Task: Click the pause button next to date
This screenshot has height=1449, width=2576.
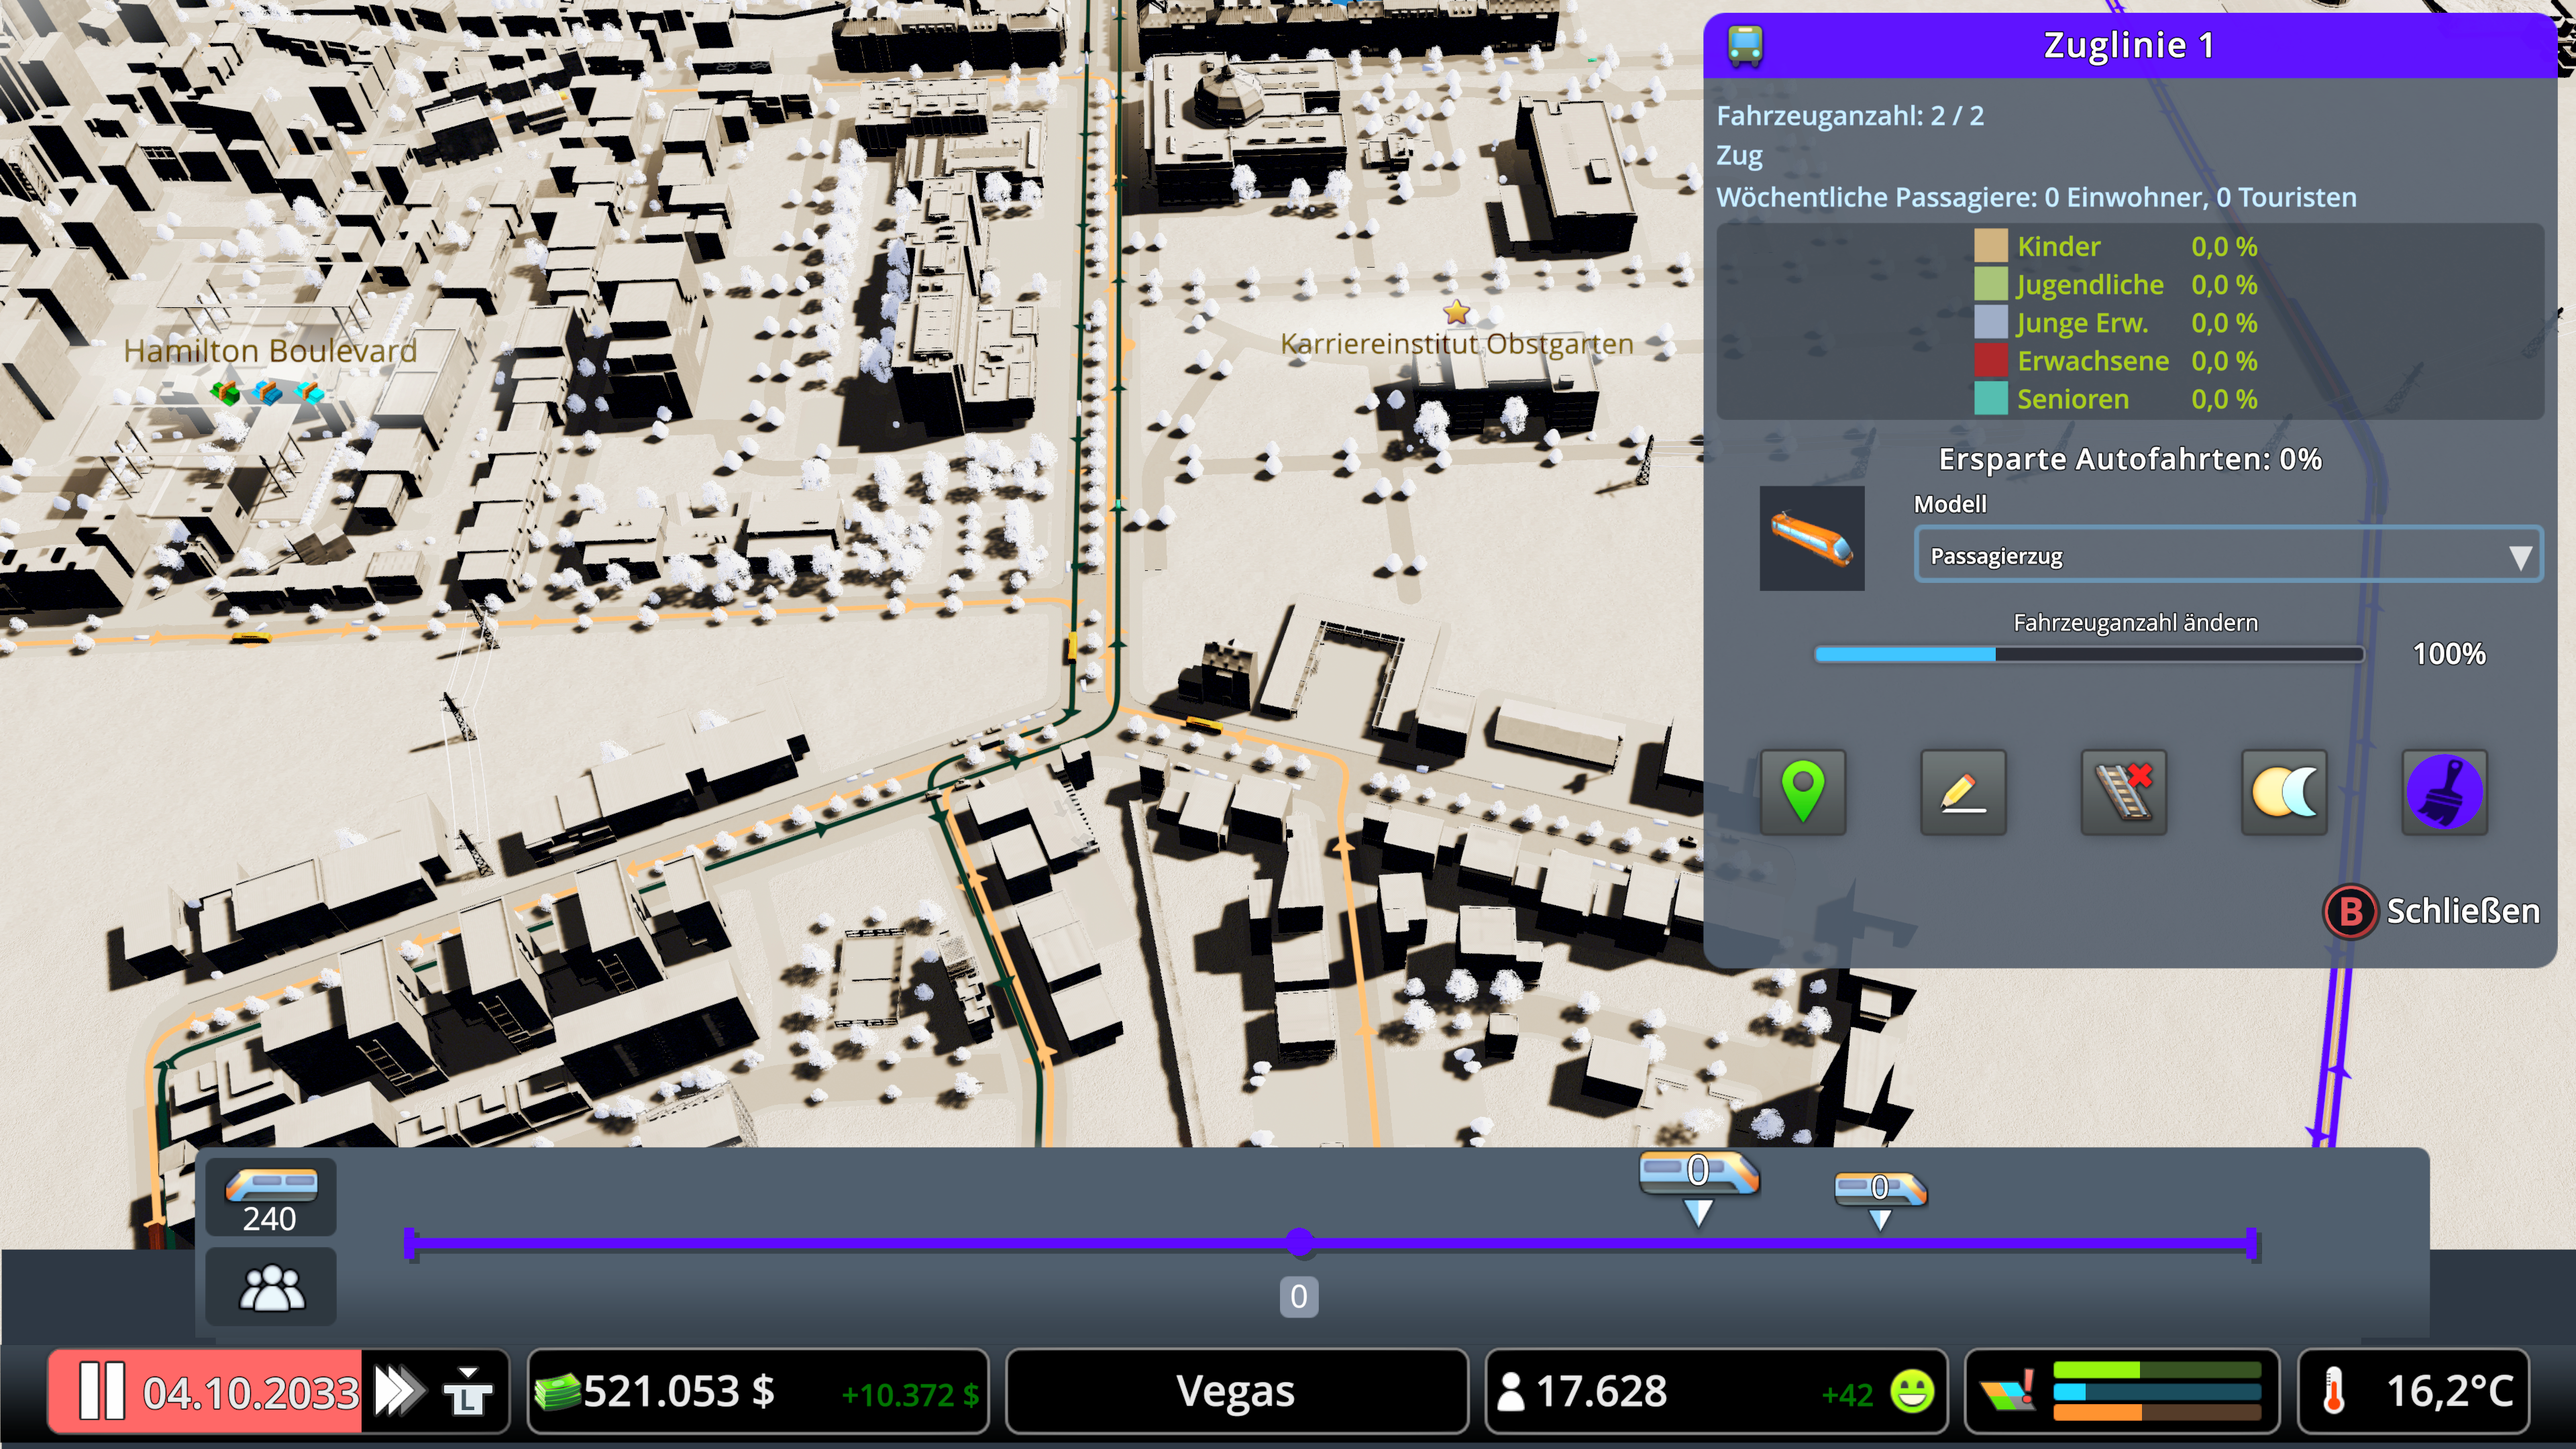Action: click(101, 1391)
